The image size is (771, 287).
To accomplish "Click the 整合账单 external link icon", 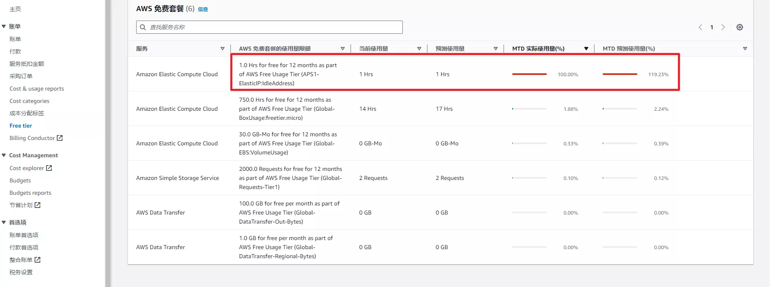I will (37, 260).
